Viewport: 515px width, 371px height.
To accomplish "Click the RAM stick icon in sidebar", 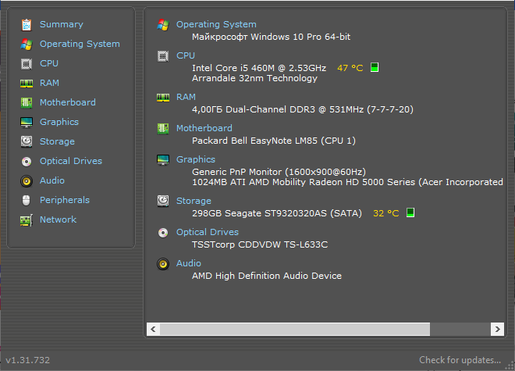I will pos(27,84).
